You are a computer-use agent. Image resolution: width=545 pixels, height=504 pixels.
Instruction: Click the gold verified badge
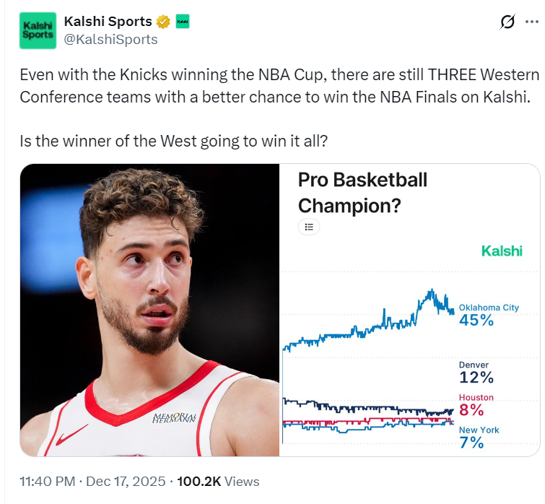click(x=164, y=22)
